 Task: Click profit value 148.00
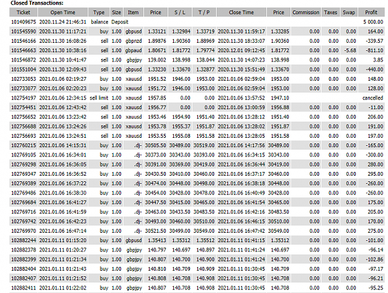point(376,79)
